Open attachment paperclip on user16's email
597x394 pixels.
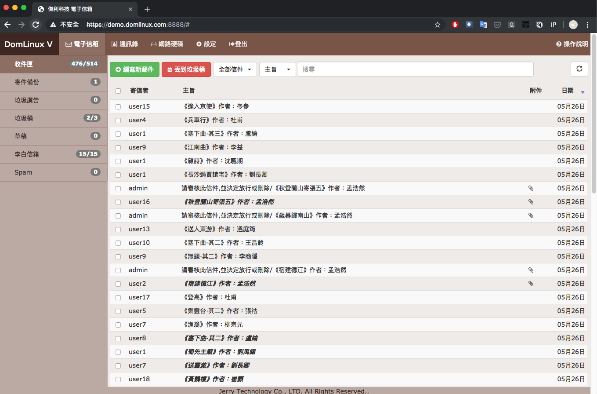pyautogui.click(x=531, y=202)
